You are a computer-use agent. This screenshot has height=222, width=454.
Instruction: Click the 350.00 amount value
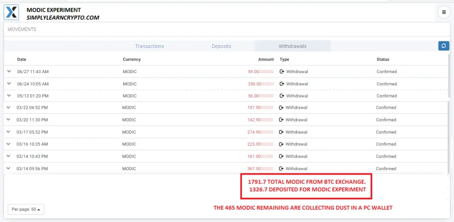260,84
